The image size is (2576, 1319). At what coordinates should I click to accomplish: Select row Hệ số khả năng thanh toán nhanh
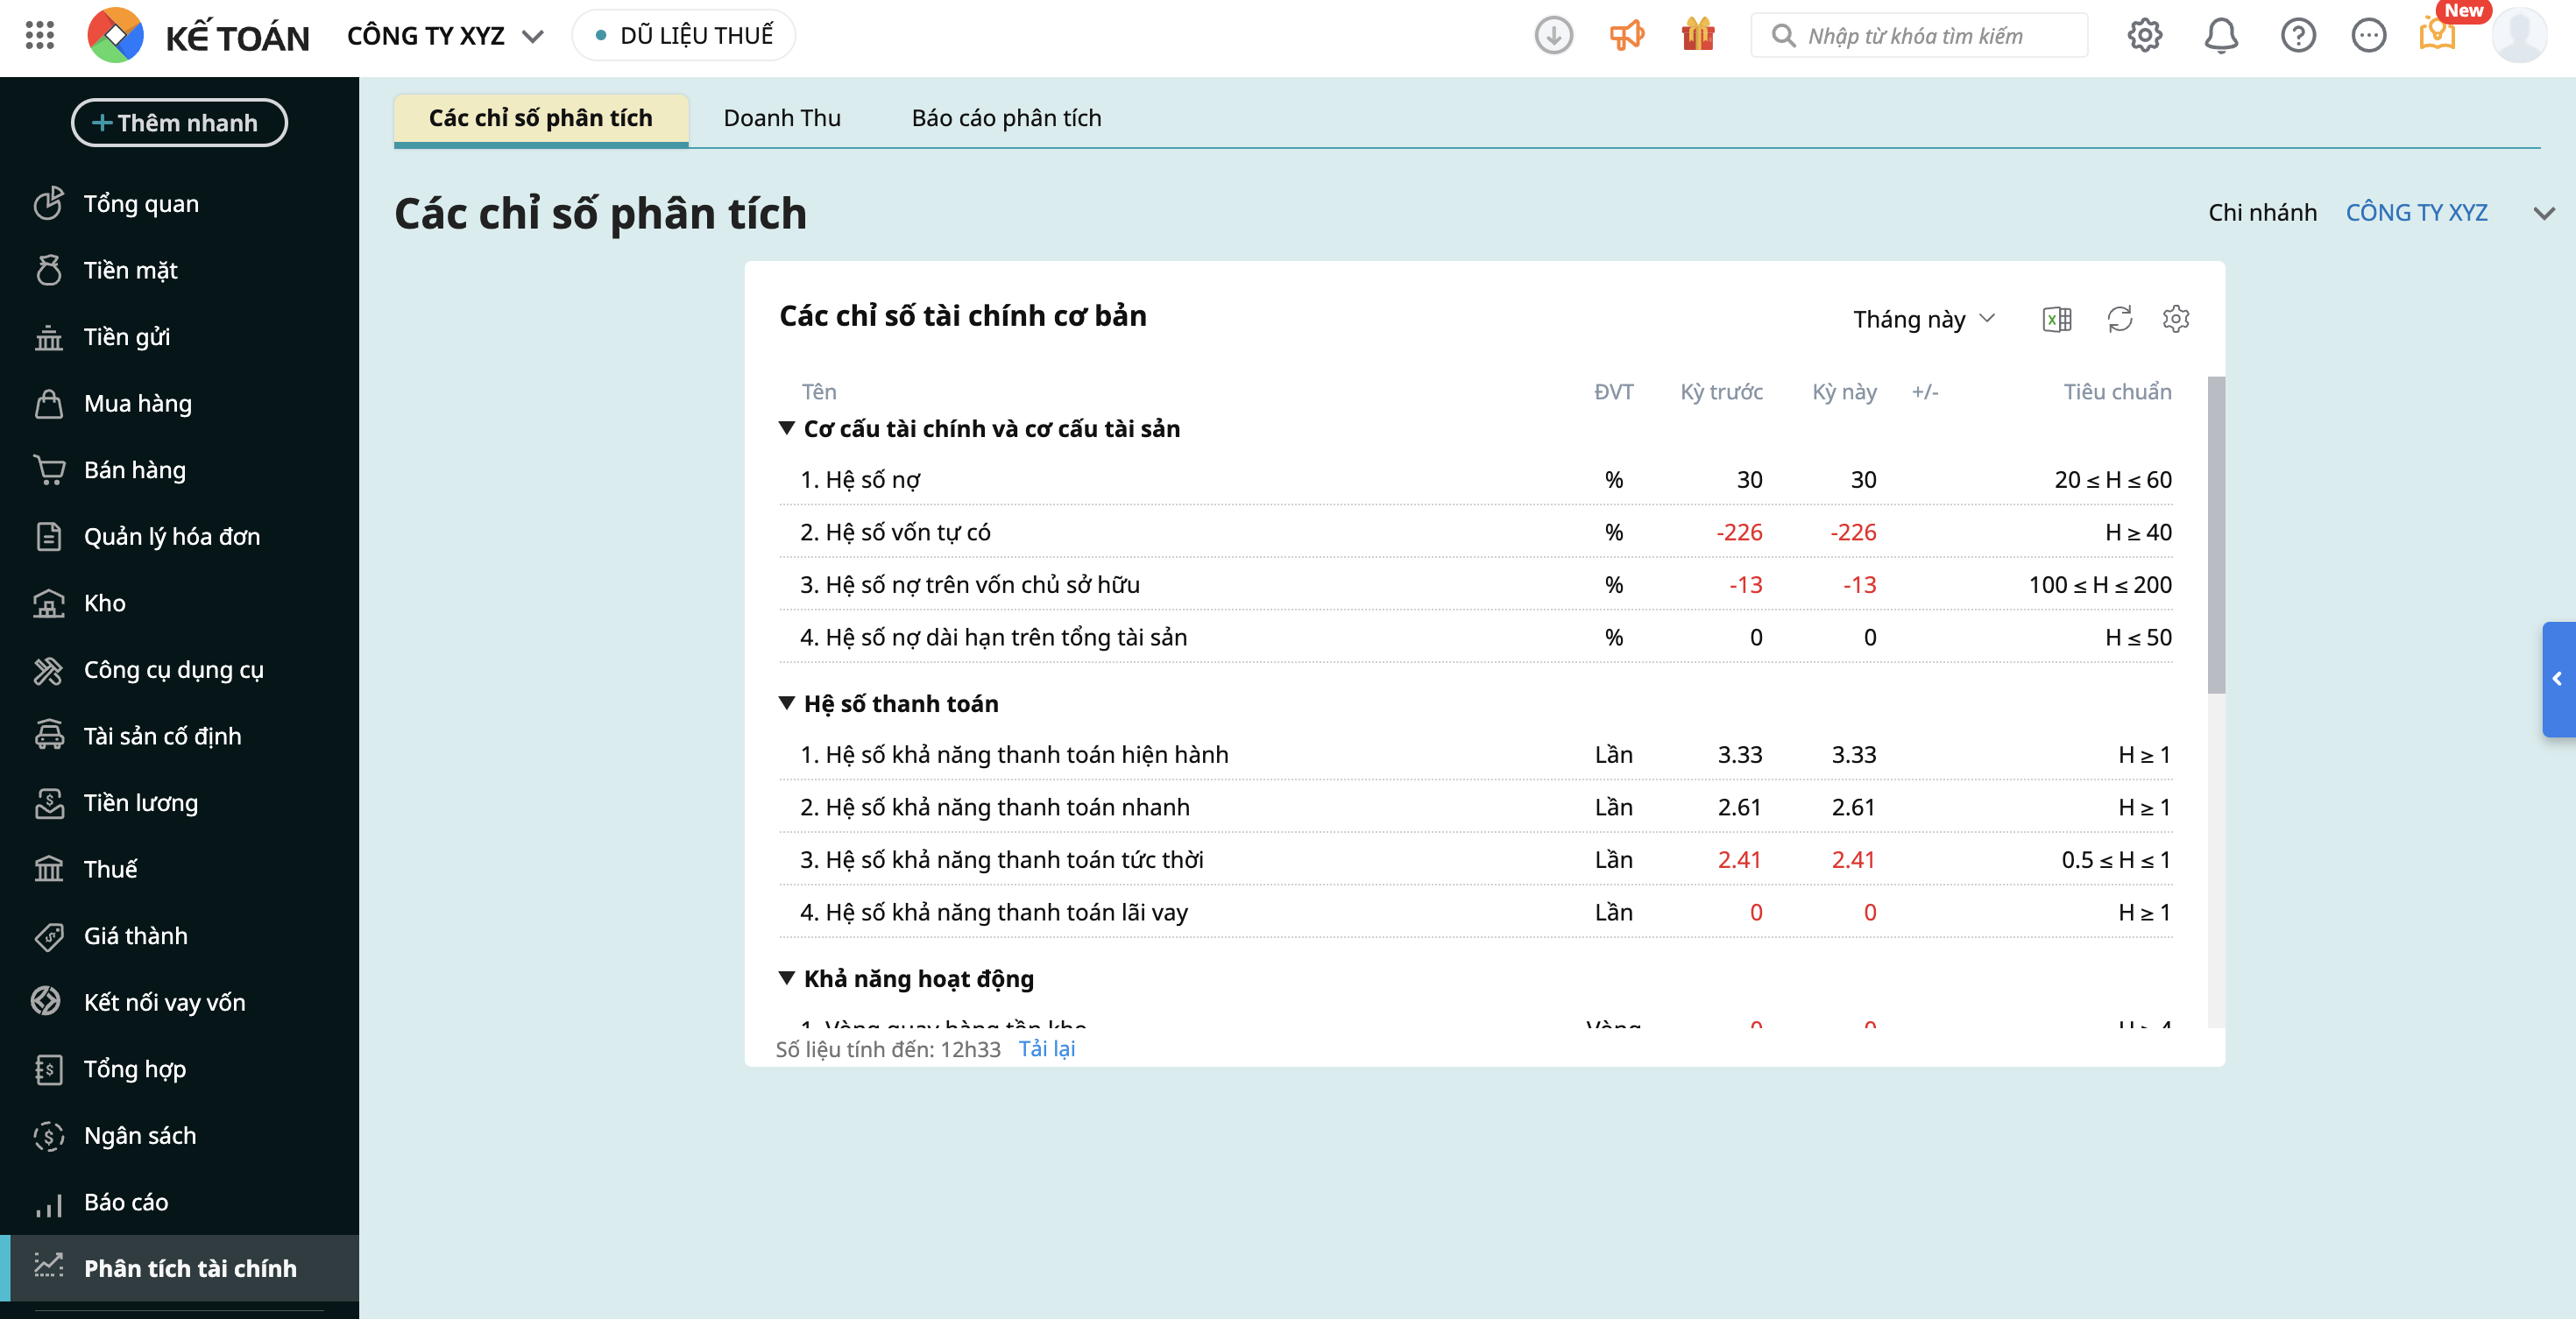point(1476,808)
